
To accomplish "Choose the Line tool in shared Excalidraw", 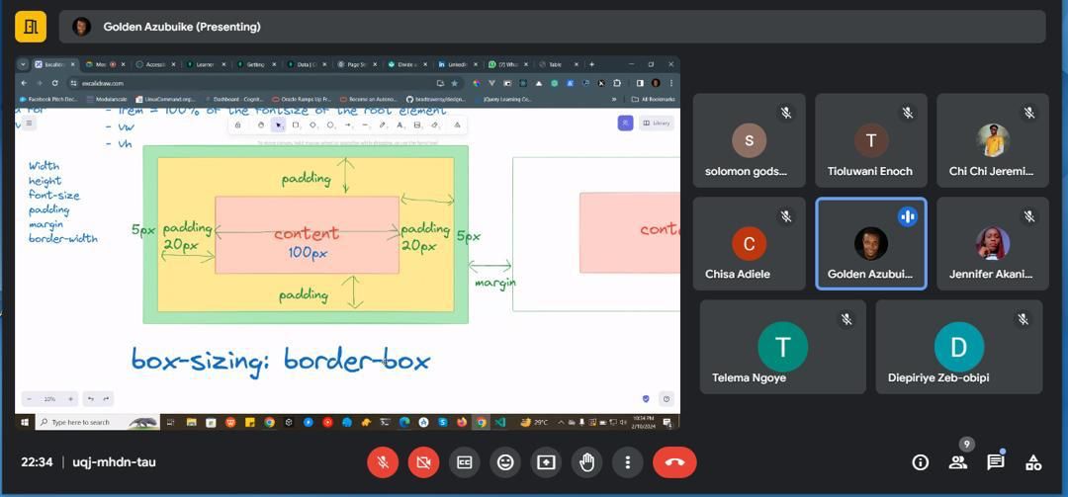I will pyautogui.click(x=365, y=125).
